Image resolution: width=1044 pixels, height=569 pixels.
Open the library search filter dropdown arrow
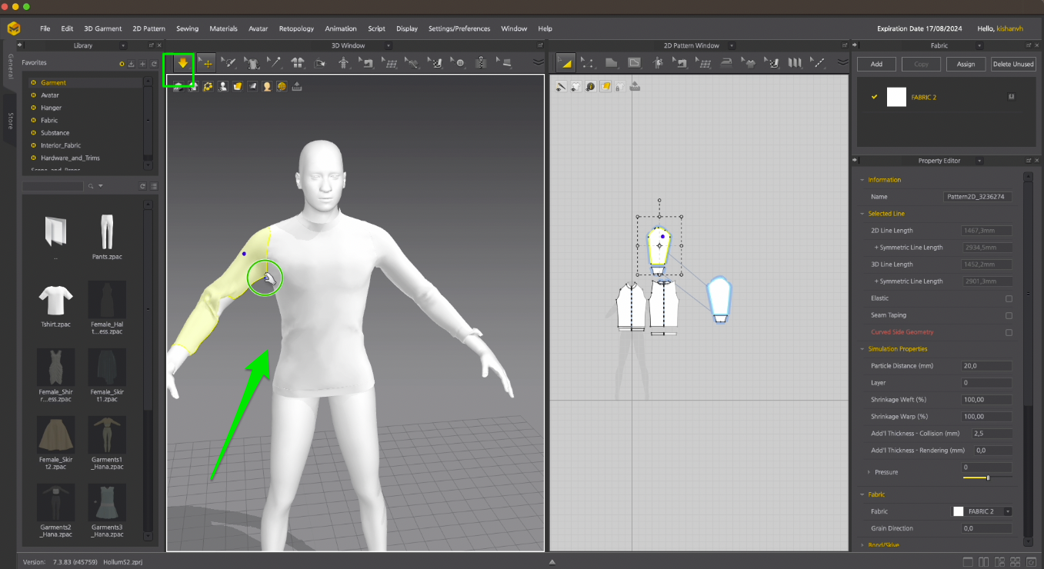click(x=100, y=186)
